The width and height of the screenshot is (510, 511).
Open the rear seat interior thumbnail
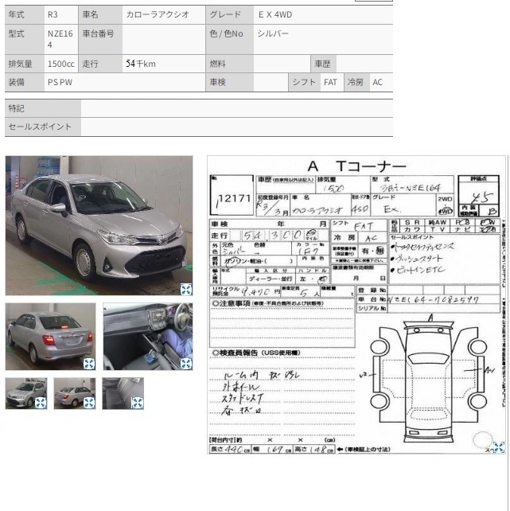click(x=123, y=393)
